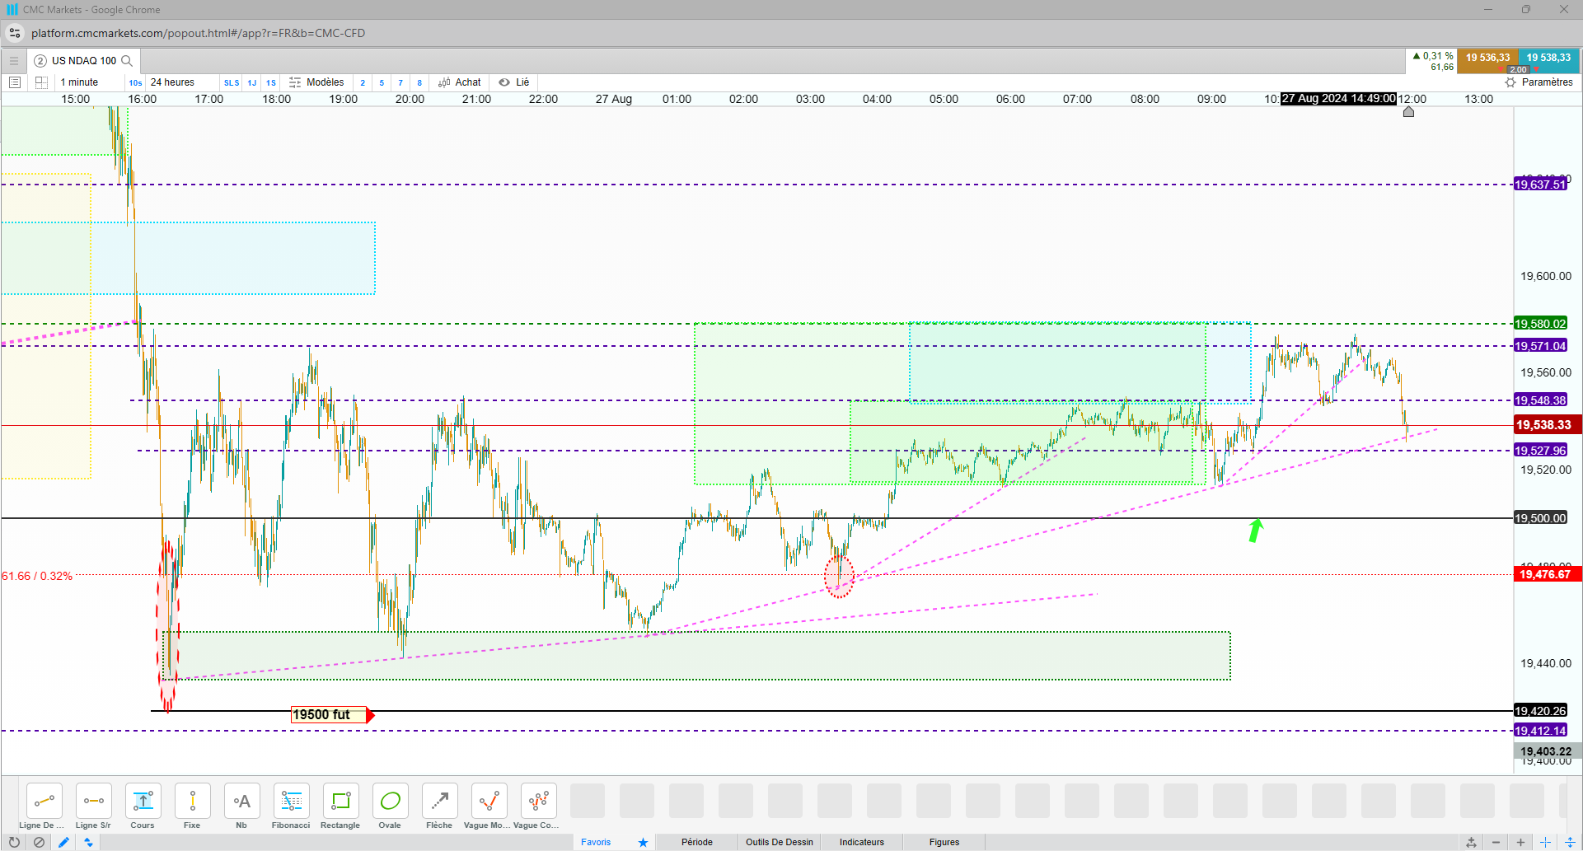Select the Cours price tool
This screenshot has width=1583, height=851.
(x=143, y=807)
